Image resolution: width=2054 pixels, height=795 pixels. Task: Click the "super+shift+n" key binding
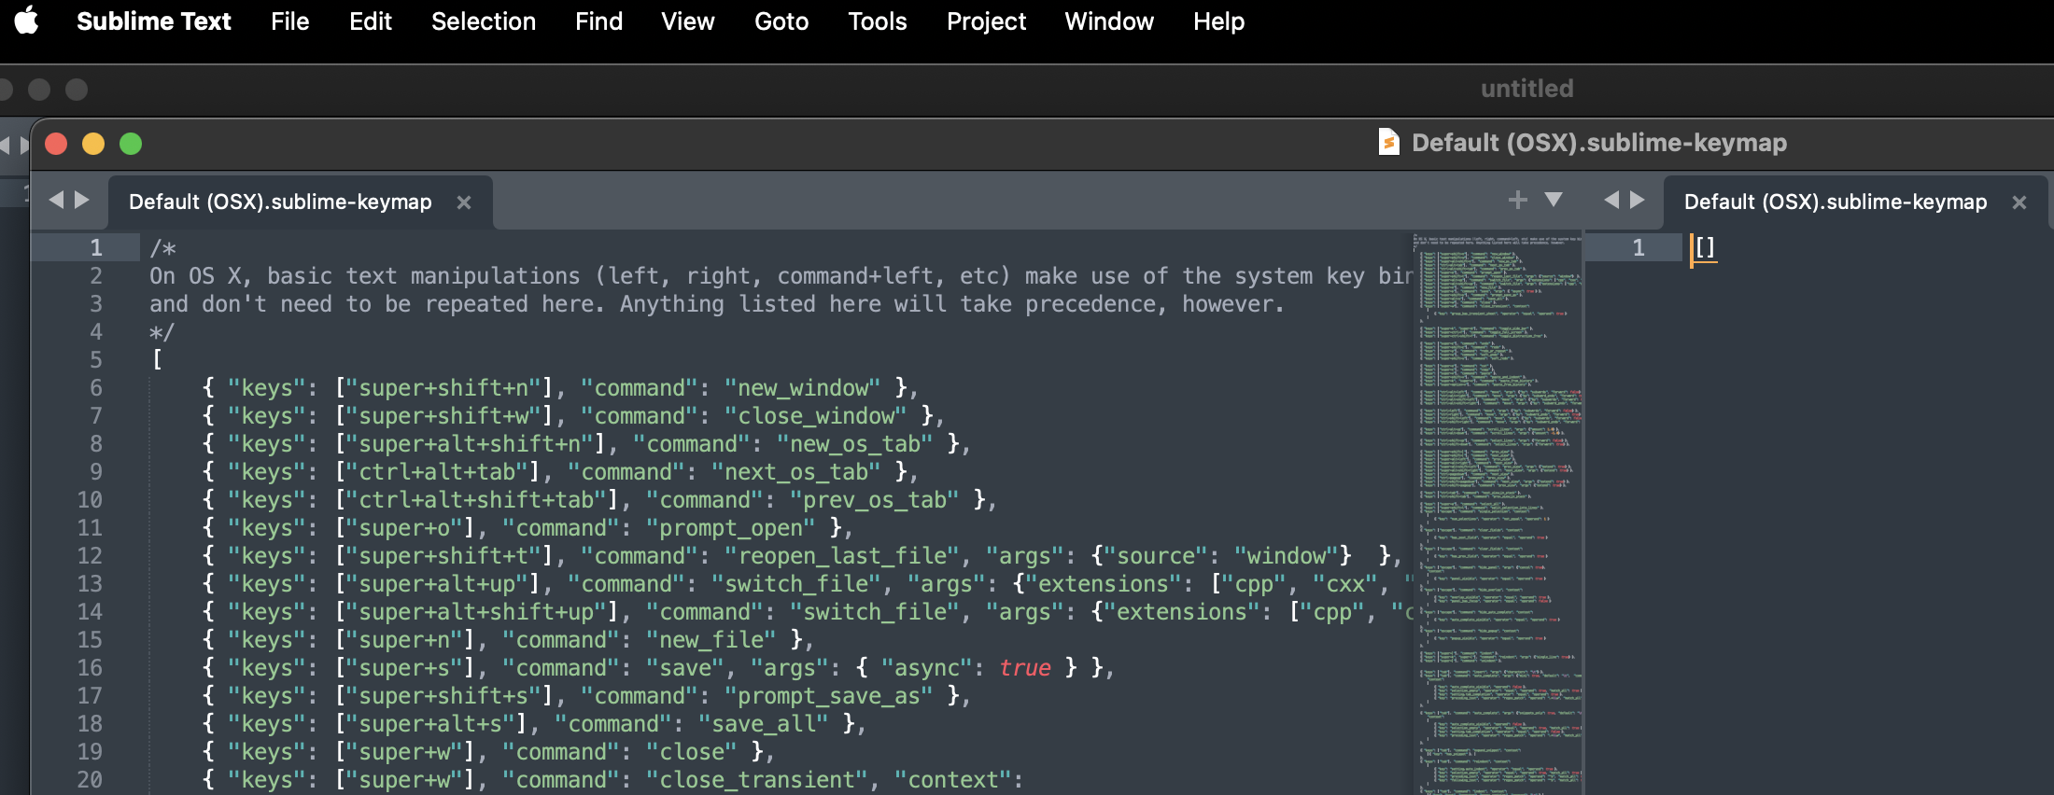point(443,388)
